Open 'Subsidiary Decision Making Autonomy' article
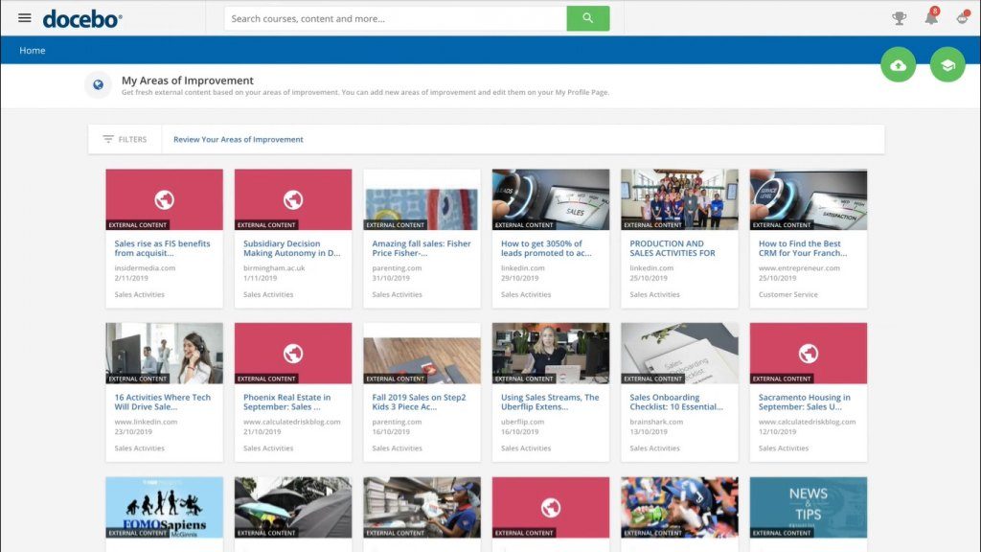This screenshot has width=981, height=552. [291, 248]
